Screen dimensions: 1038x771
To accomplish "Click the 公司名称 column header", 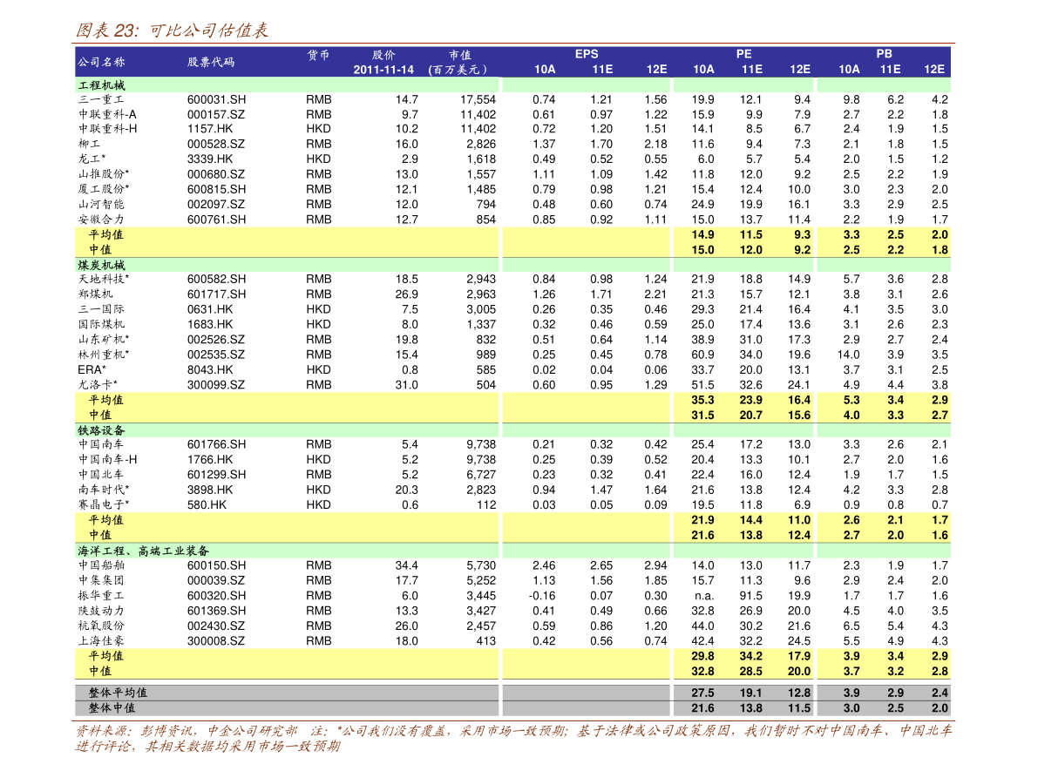I will (101, 62).
